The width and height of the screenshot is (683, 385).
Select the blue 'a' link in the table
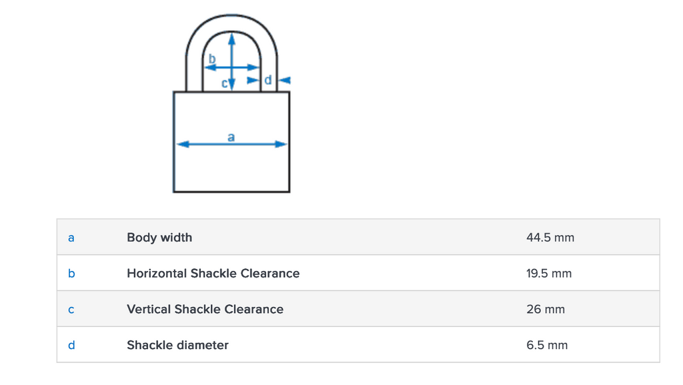point(71,238)
